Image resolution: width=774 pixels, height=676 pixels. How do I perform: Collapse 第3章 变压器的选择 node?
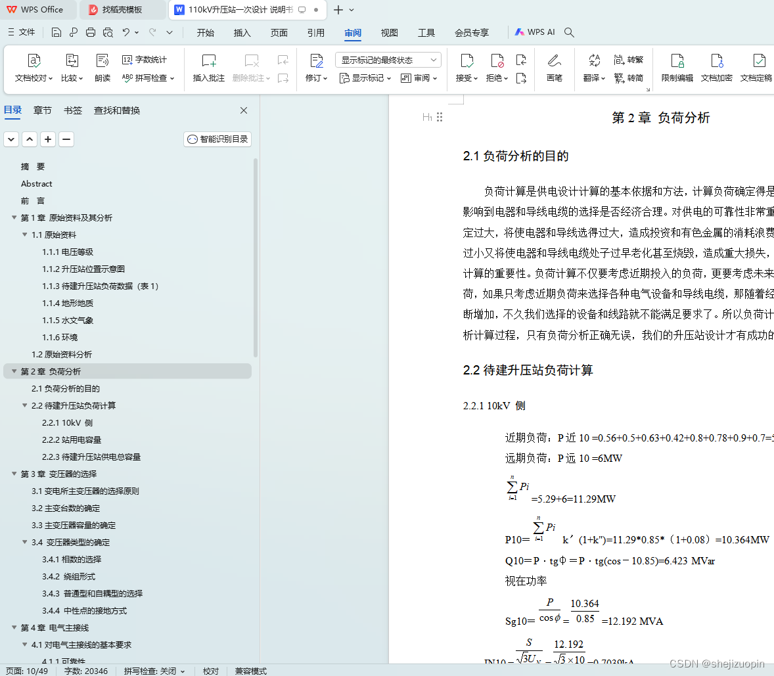[14, 474]
